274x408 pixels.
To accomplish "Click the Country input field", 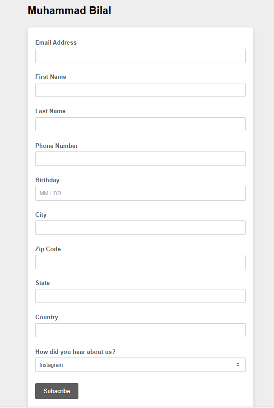I will click(140, 330).
